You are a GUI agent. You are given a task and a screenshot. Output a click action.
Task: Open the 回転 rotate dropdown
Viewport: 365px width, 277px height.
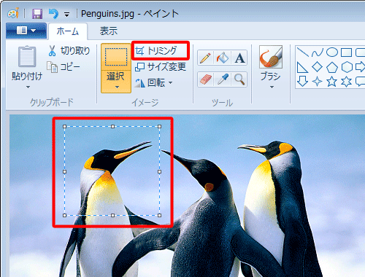(154, 82)
